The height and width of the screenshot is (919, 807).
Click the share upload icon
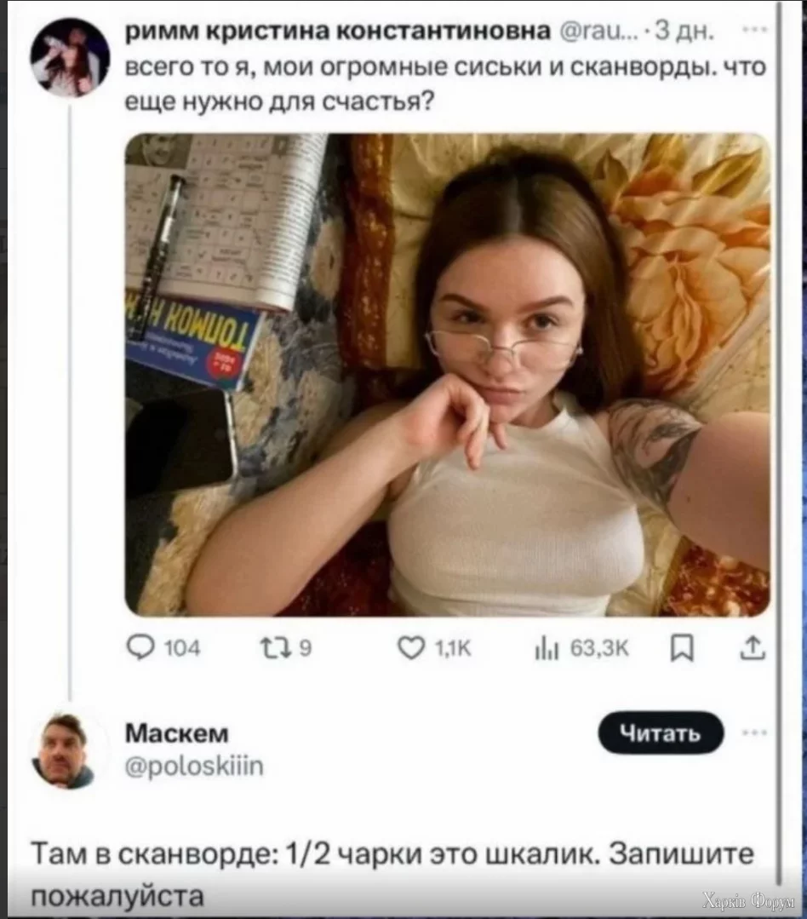(x=753, y=648)
